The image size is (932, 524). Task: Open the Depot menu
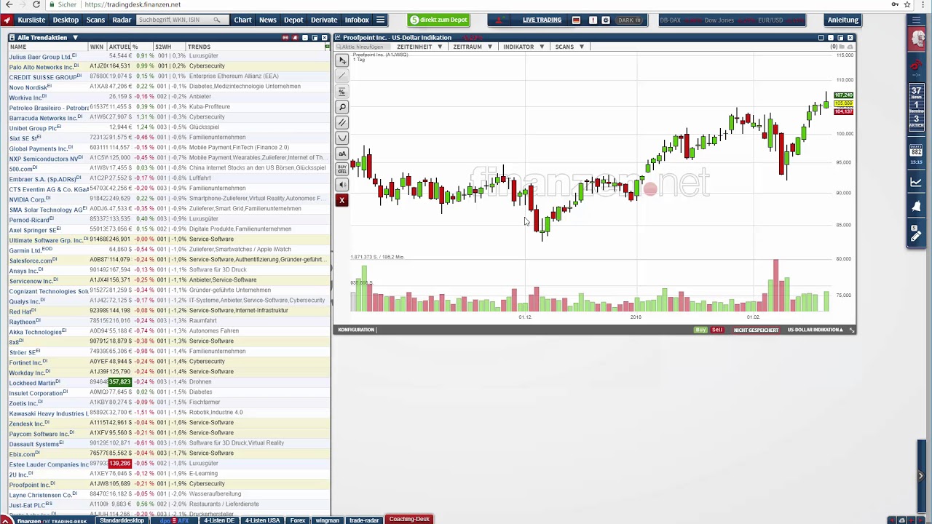(293, 20)
